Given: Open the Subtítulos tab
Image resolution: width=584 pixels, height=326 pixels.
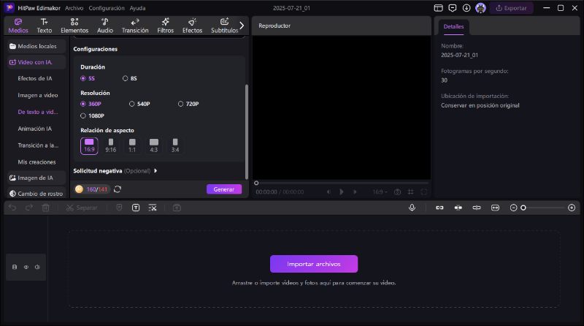Looking at the screenshot, I should coord(224,26).
